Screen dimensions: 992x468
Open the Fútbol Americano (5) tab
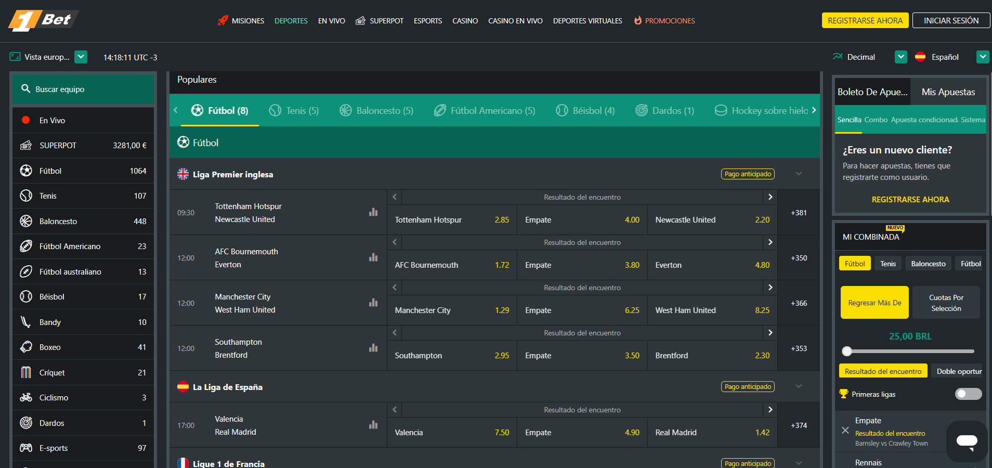(x=485, y=110)
